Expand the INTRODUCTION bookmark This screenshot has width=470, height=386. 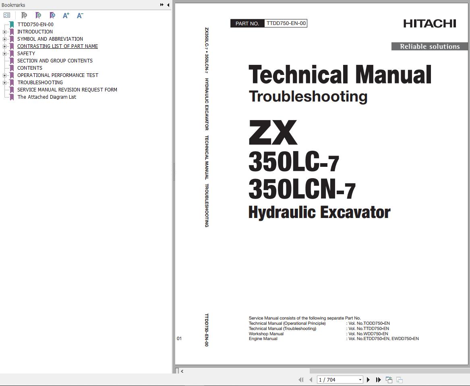coord(4,32)
